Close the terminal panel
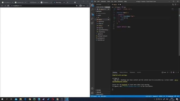This screenshot has height=101, width=180. click(x=178, y=72)
